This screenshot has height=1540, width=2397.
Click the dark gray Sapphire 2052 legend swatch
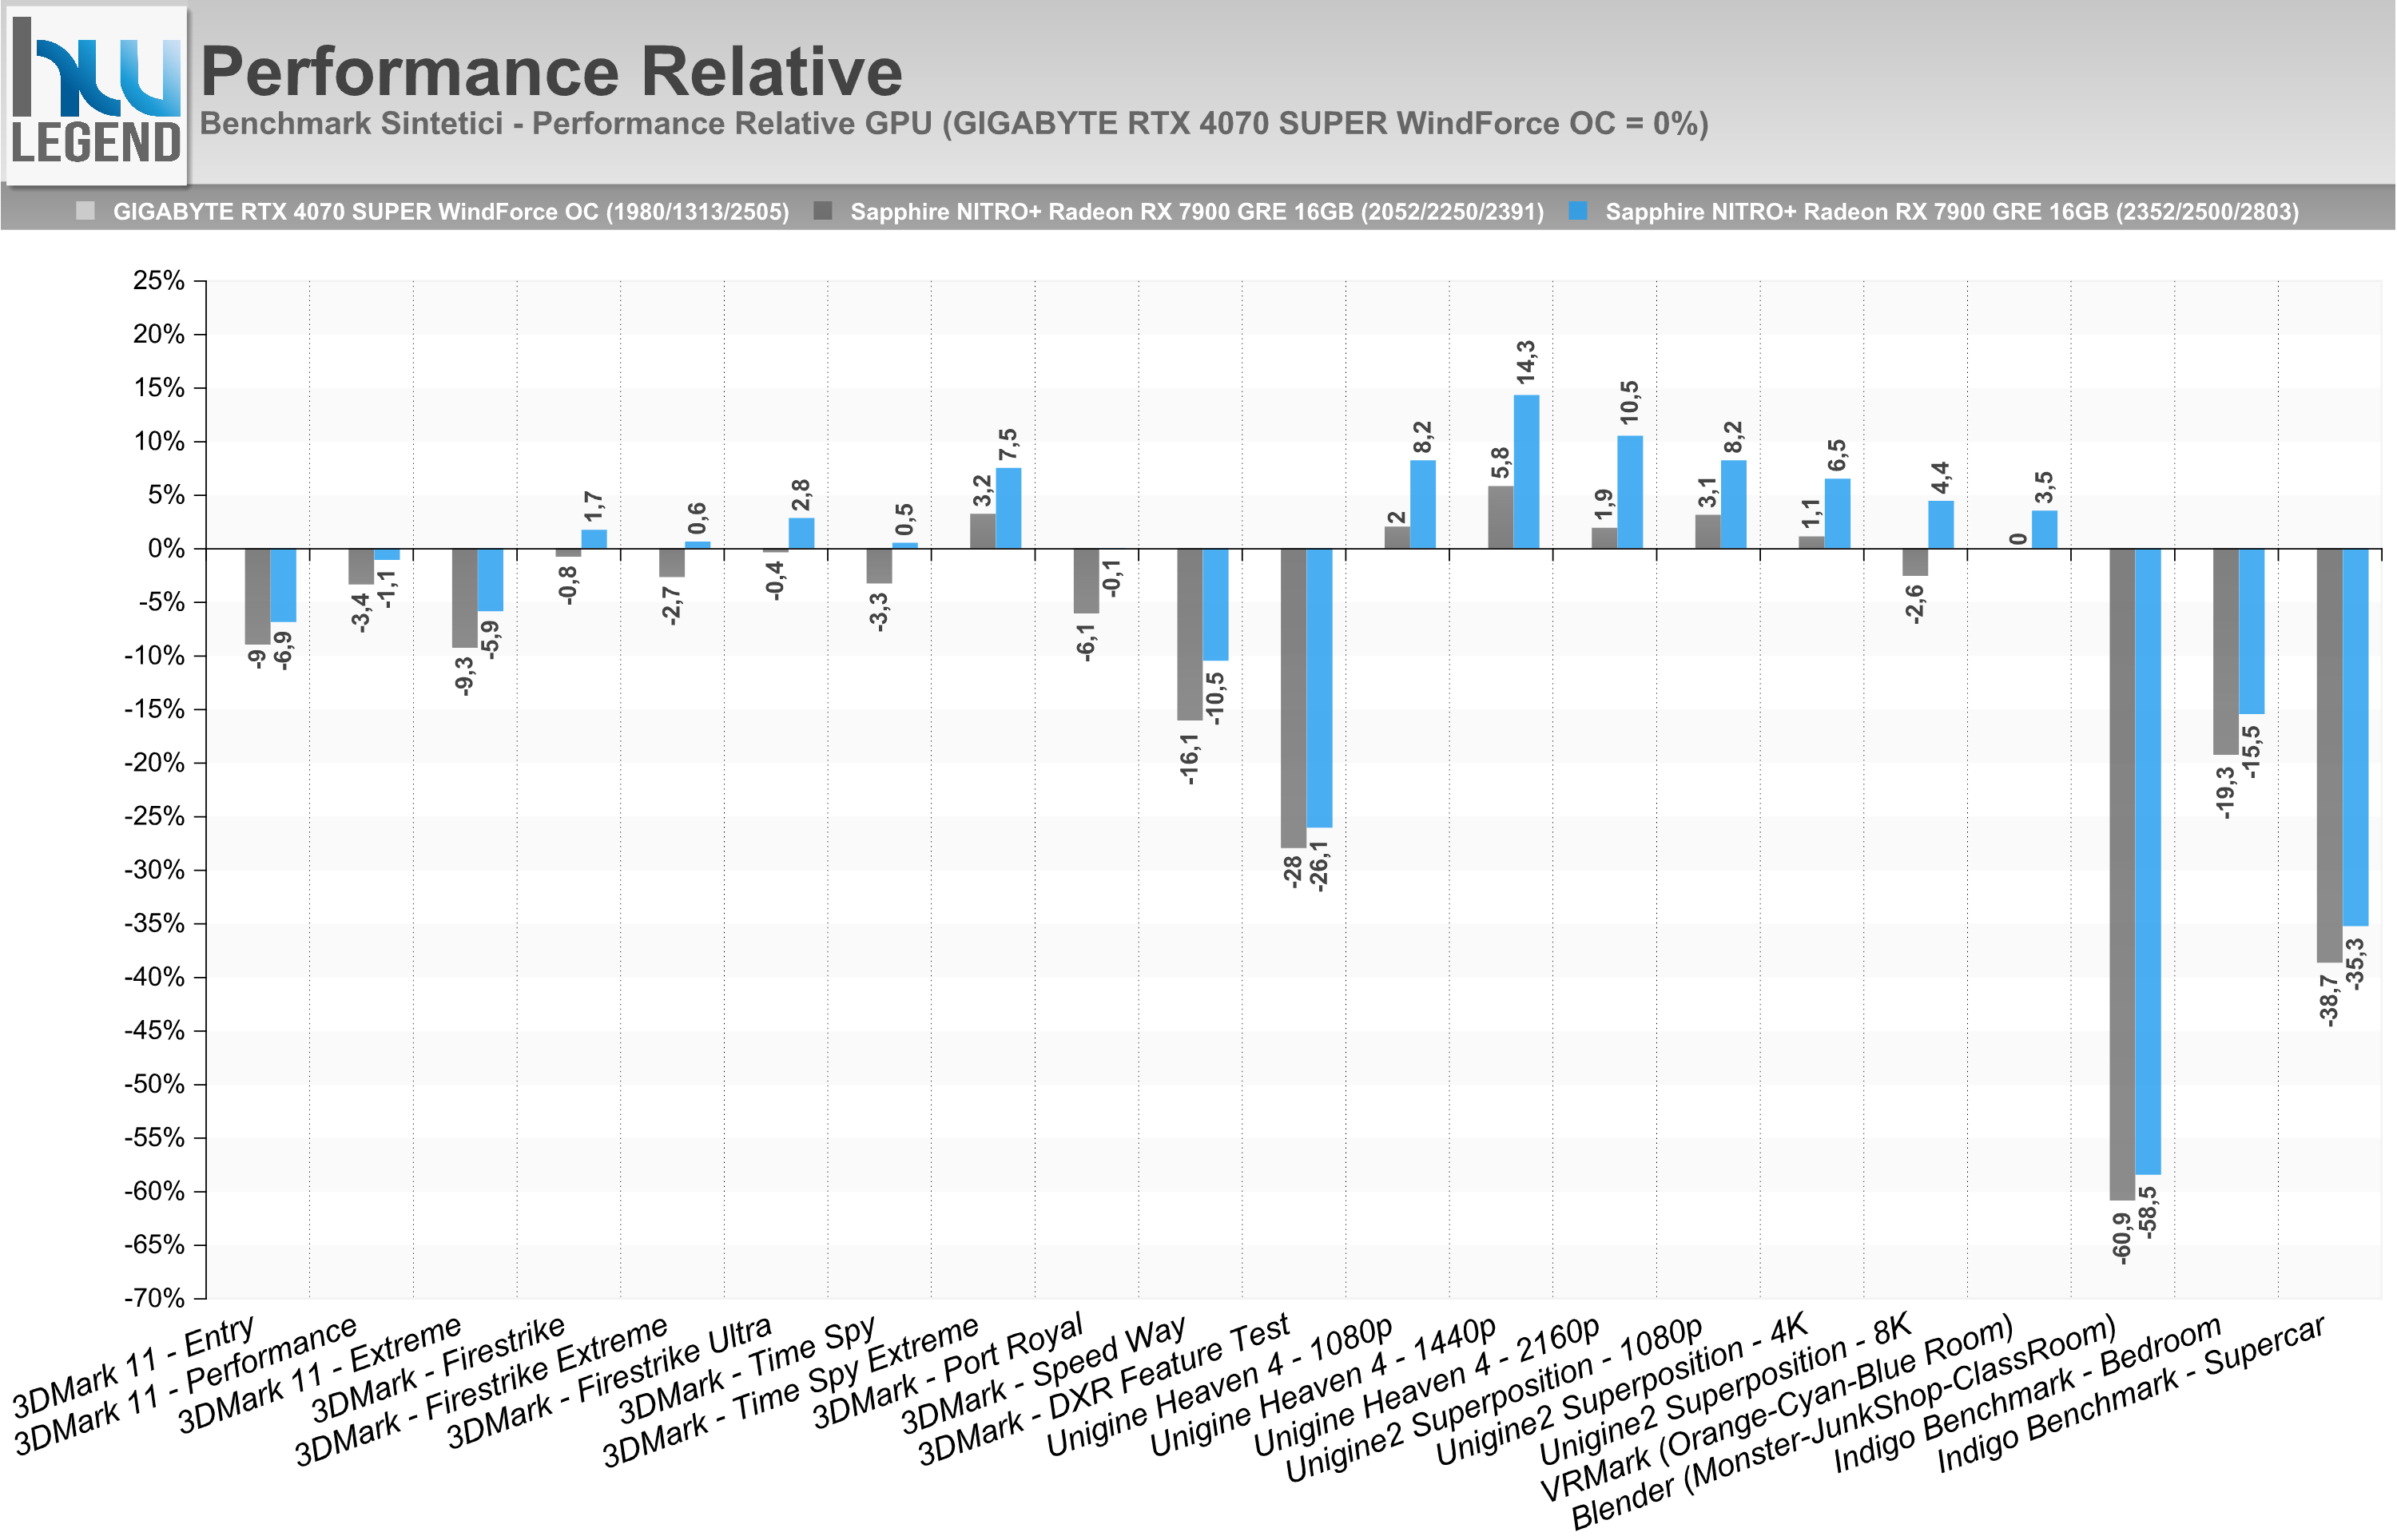pyautogui.click(x=823, y=211)
